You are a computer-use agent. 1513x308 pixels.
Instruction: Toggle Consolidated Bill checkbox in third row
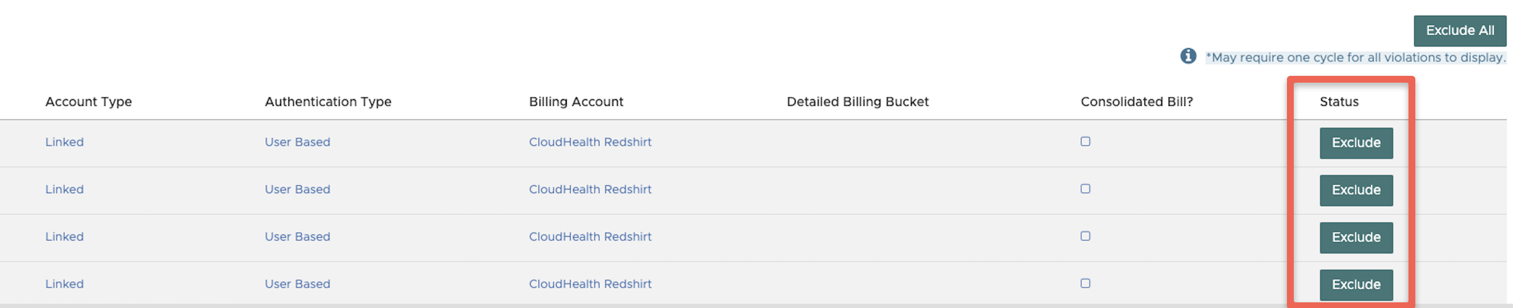[x=1085, y=237]
